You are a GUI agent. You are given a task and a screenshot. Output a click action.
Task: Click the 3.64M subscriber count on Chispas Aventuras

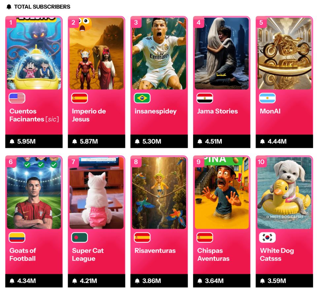click(214, 281)
